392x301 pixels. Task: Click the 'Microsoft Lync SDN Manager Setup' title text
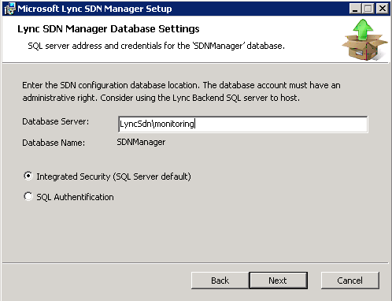point(94,9)
